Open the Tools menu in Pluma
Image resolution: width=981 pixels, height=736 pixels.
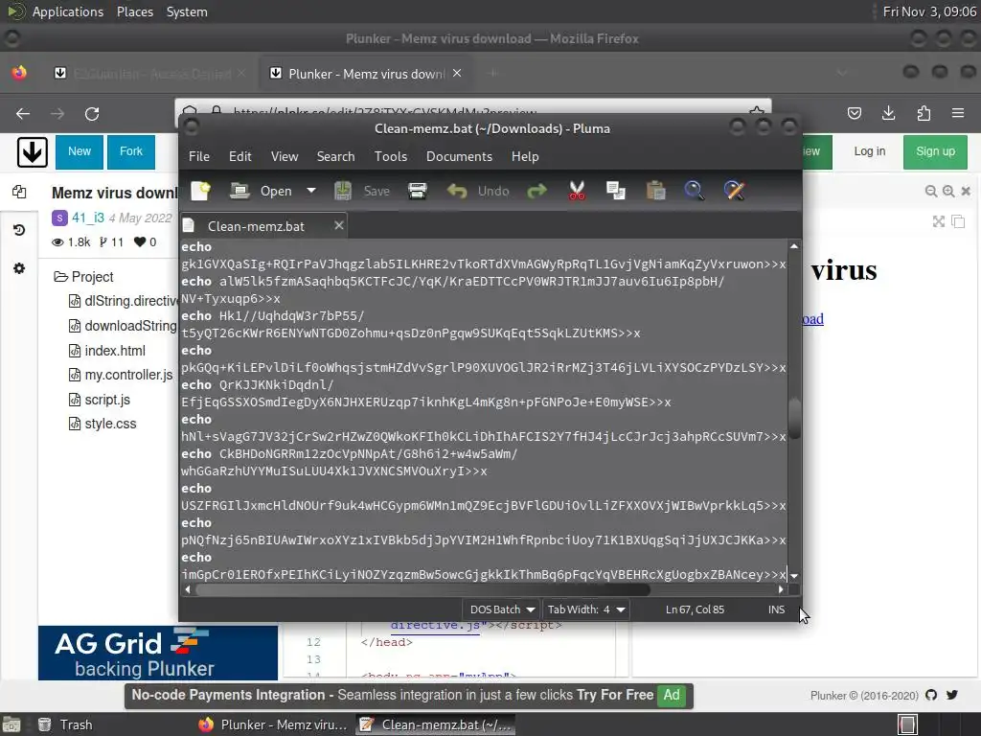[391, 156]
